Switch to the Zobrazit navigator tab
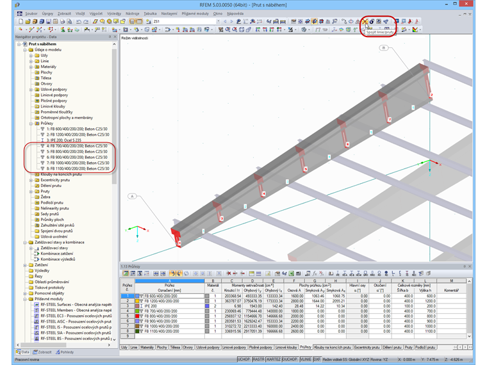 click(x=42, y=352)
